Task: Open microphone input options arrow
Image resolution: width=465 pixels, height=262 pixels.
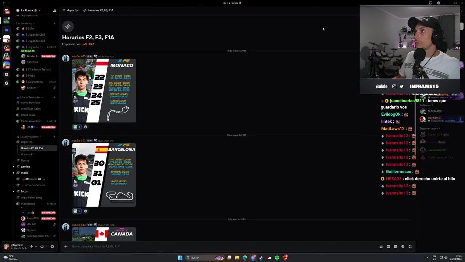Action: tap(36, 246)
